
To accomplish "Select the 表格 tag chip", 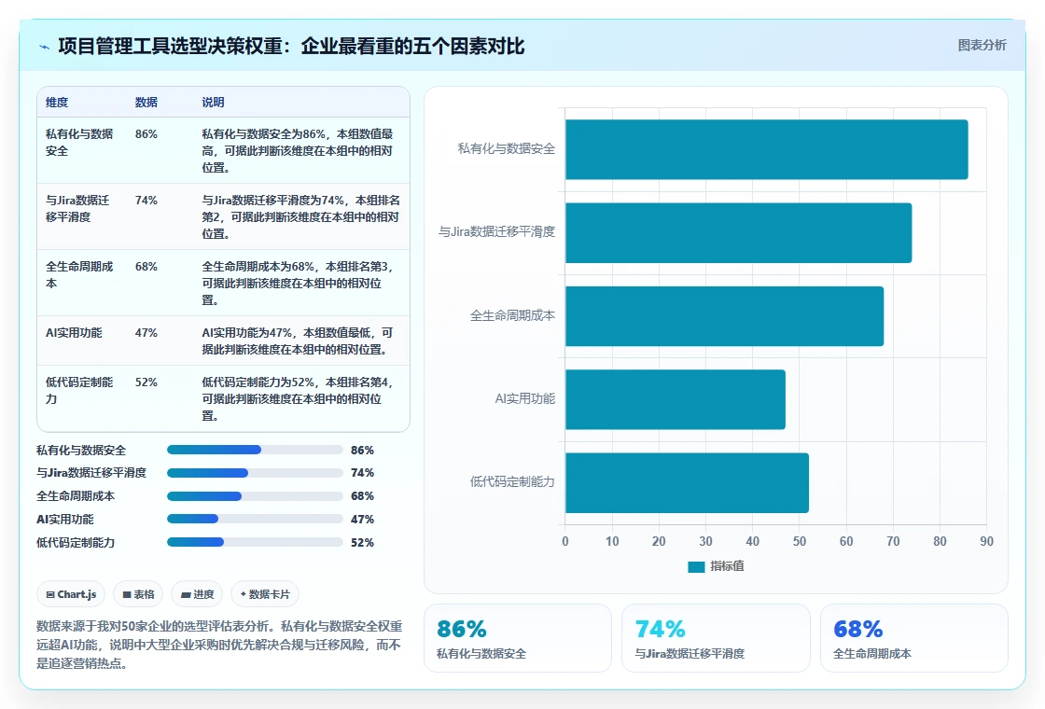I will (138, 594).
